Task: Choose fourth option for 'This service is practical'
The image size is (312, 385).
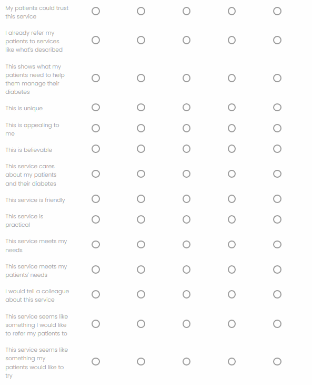Action: tap(232, 219)
